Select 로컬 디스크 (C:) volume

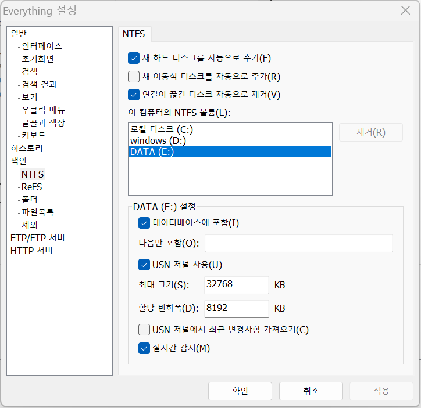tap(230, 129)
